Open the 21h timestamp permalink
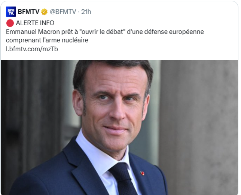The height and width of the screenshot is (195, 241). (86, 12)
